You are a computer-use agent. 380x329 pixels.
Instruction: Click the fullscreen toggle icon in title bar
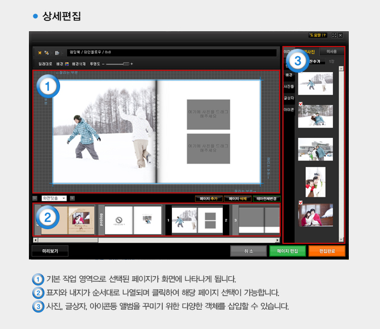tap(333, 35)
